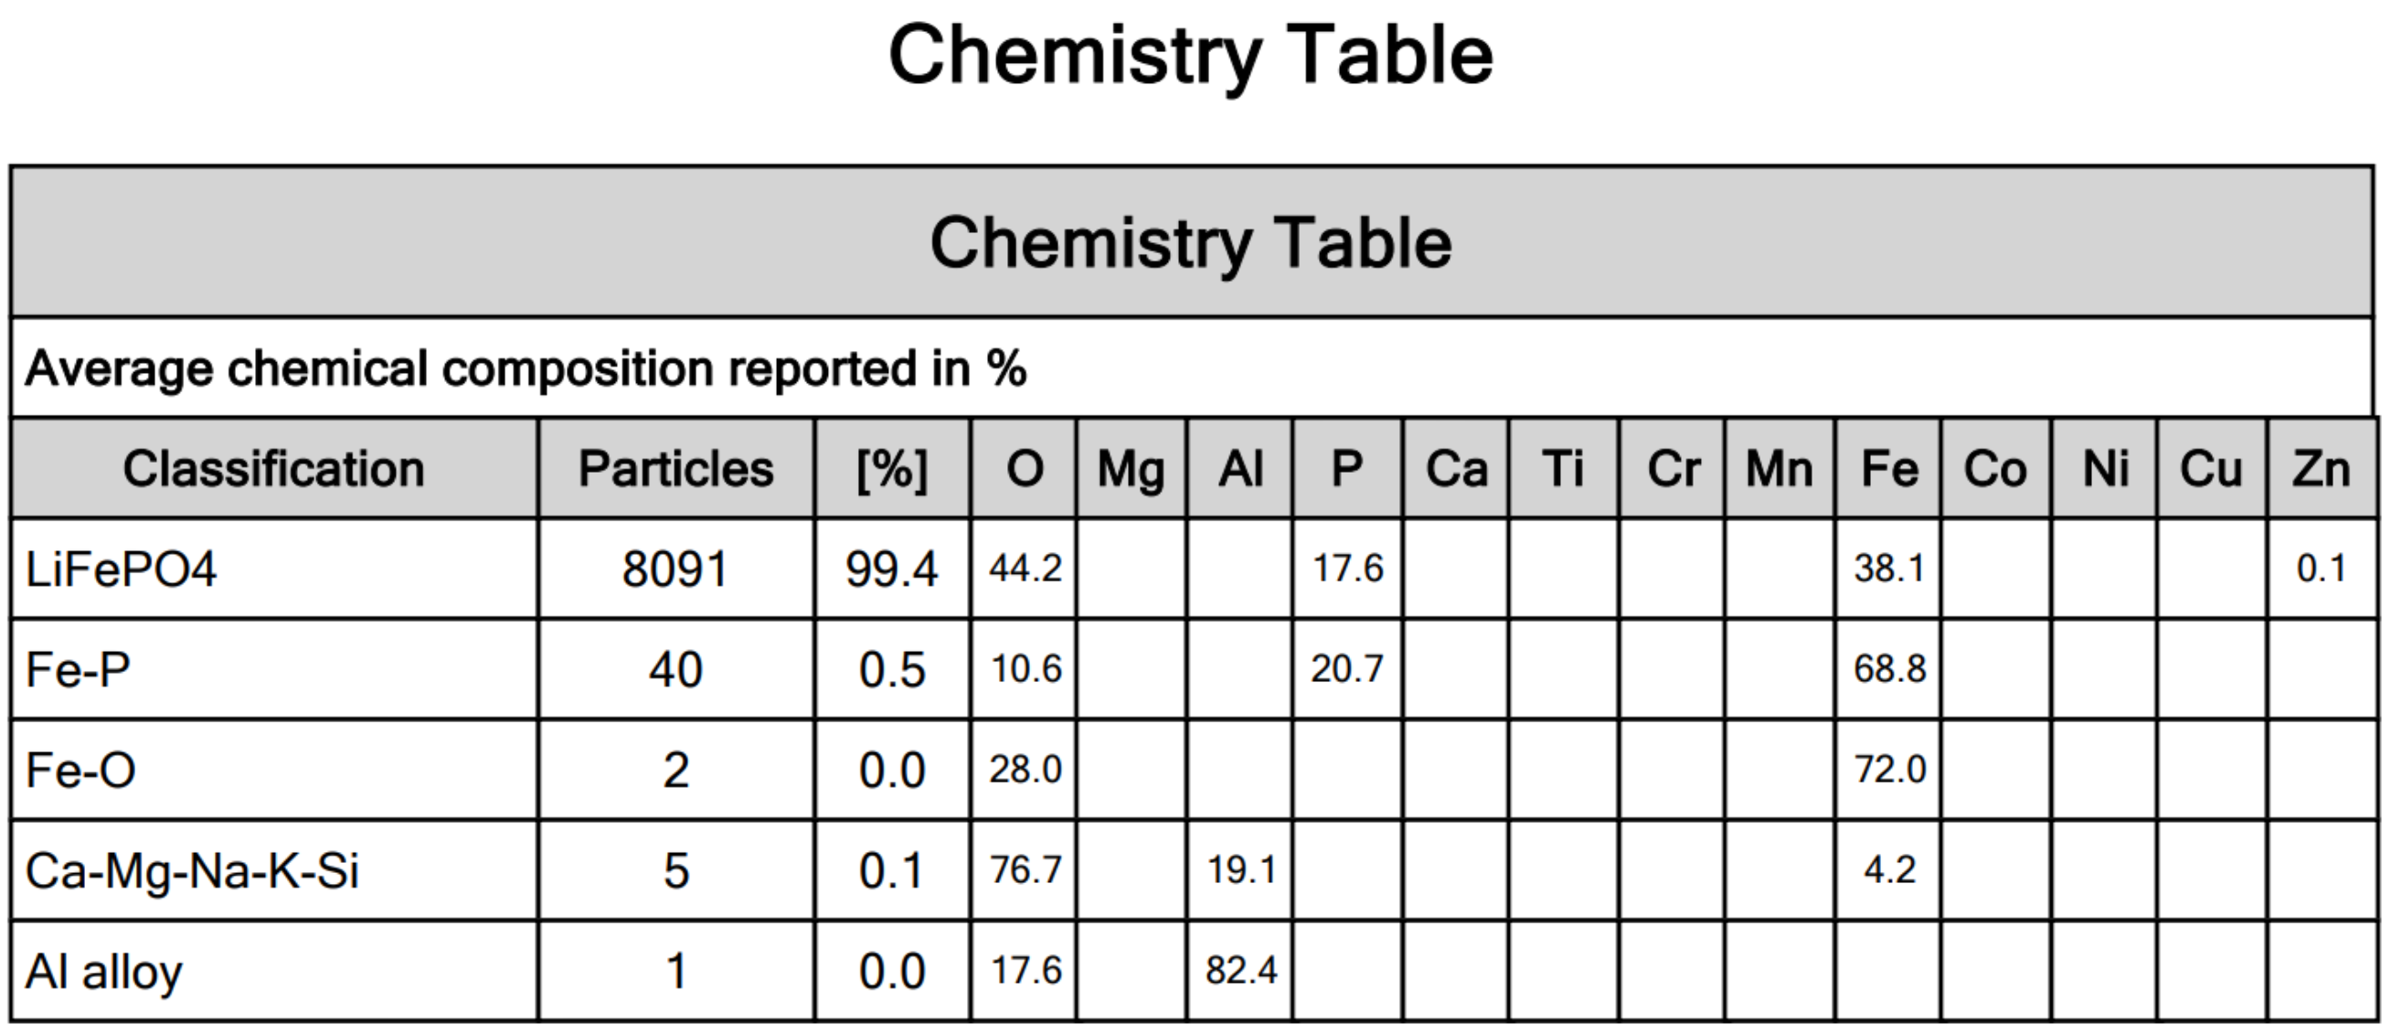Screen dimensions: 2391x1033
Task: Select the 72.0 iron value
Action: pyautogui.click(x=1888, y=770)
